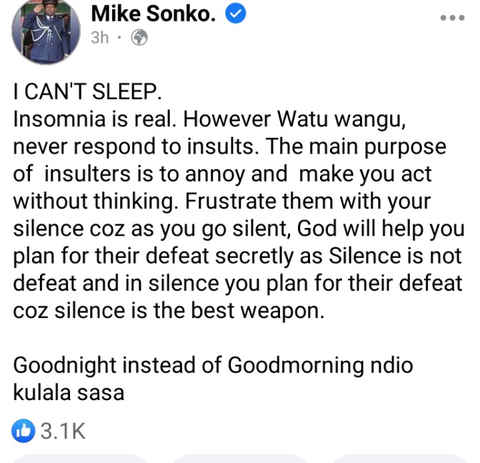Click the 3h post timestamp

pos(100,38)
